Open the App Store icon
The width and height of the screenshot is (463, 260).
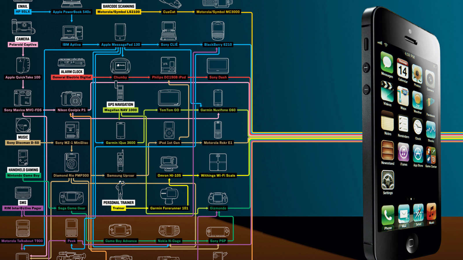[x=418, y=154]
